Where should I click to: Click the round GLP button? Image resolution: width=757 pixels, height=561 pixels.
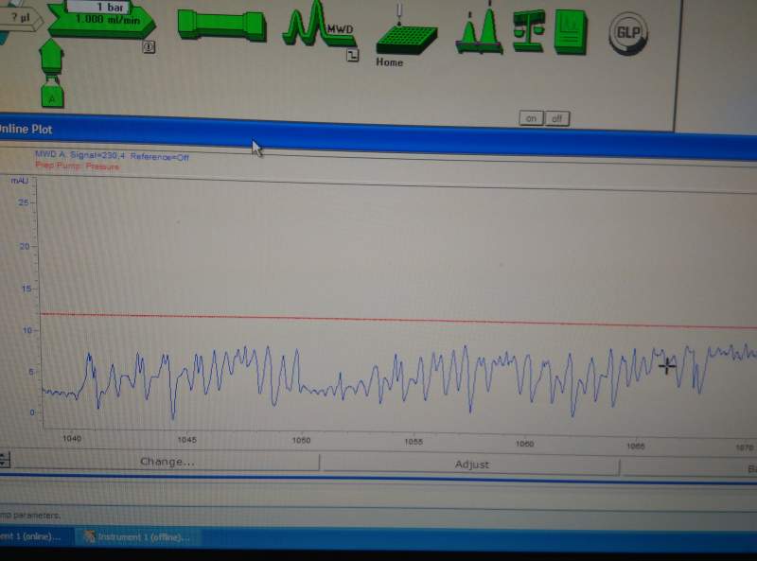(628, 33)
